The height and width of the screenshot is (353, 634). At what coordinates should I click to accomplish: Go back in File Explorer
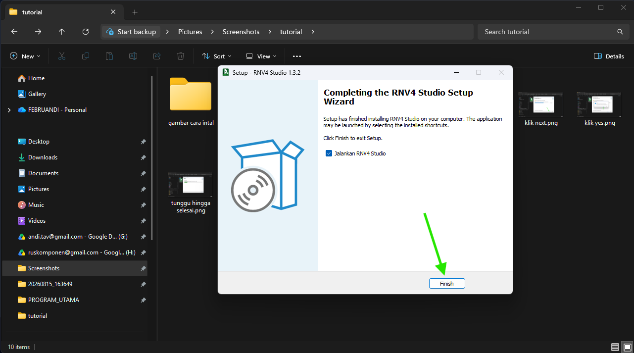pyautogui.click(x=14, y=32)
